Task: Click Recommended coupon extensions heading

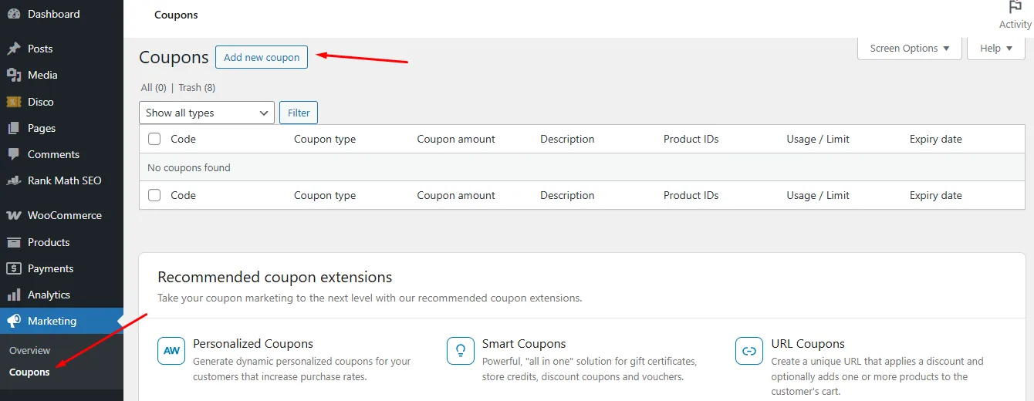Action: (x=275, y=277)
